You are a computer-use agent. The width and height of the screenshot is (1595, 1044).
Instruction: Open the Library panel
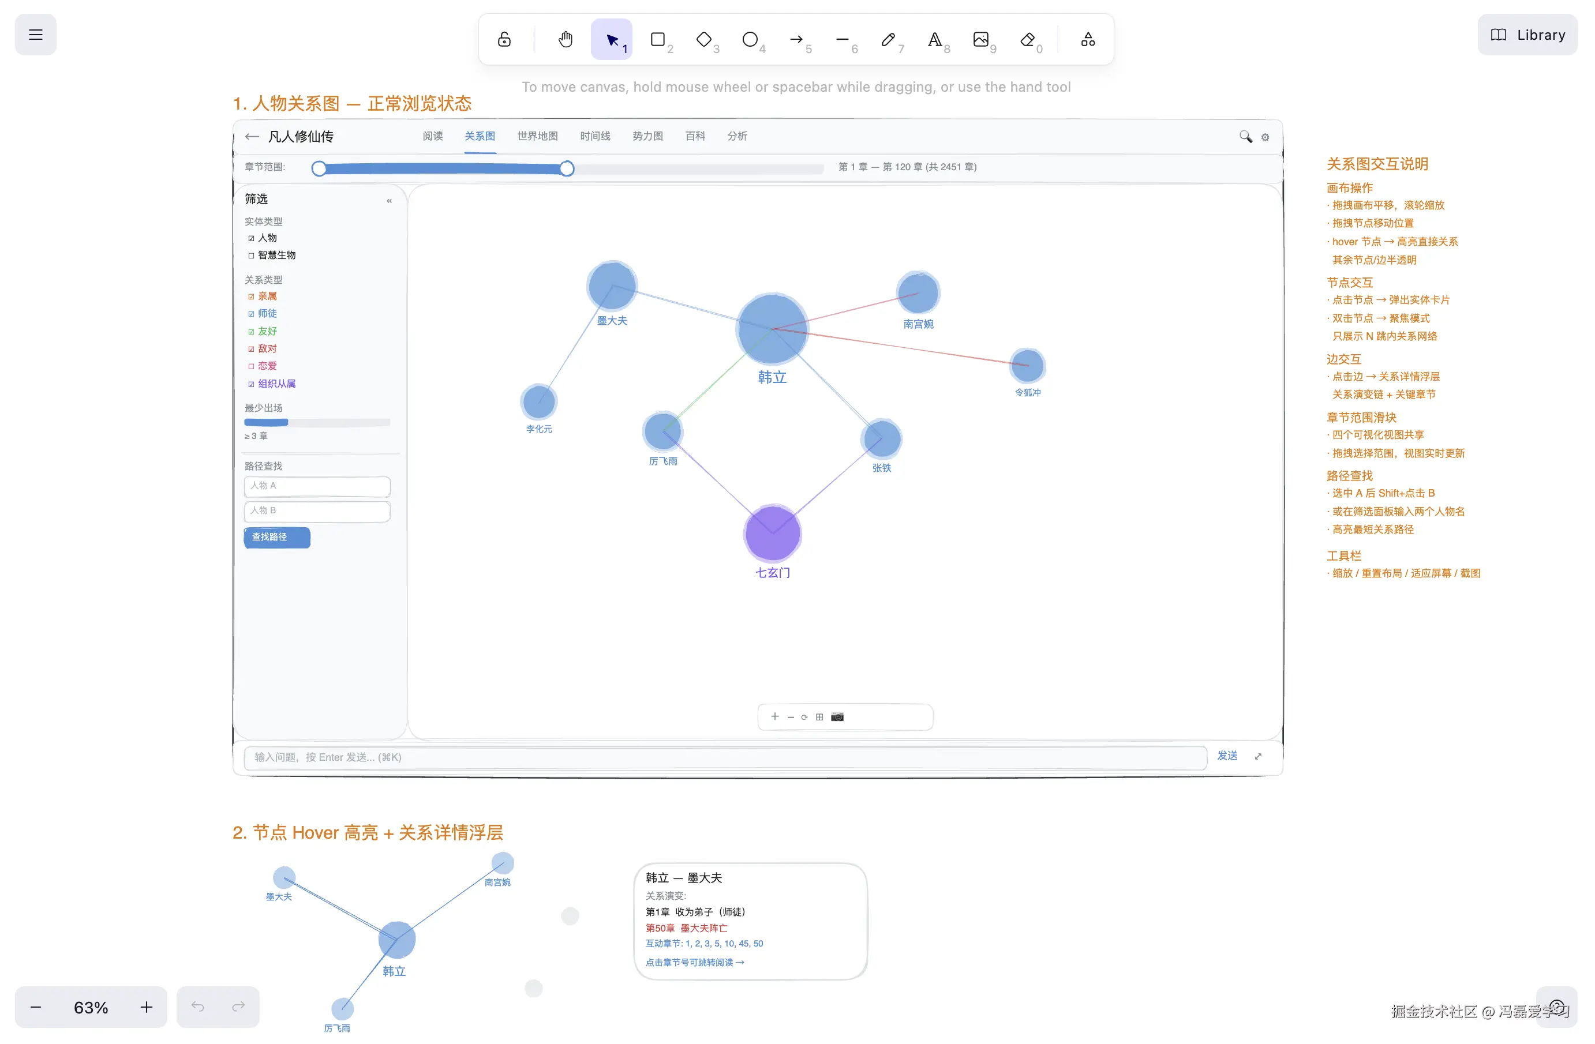coord(1527,35)
